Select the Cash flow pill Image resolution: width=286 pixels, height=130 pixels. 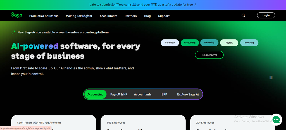(170, 43)
